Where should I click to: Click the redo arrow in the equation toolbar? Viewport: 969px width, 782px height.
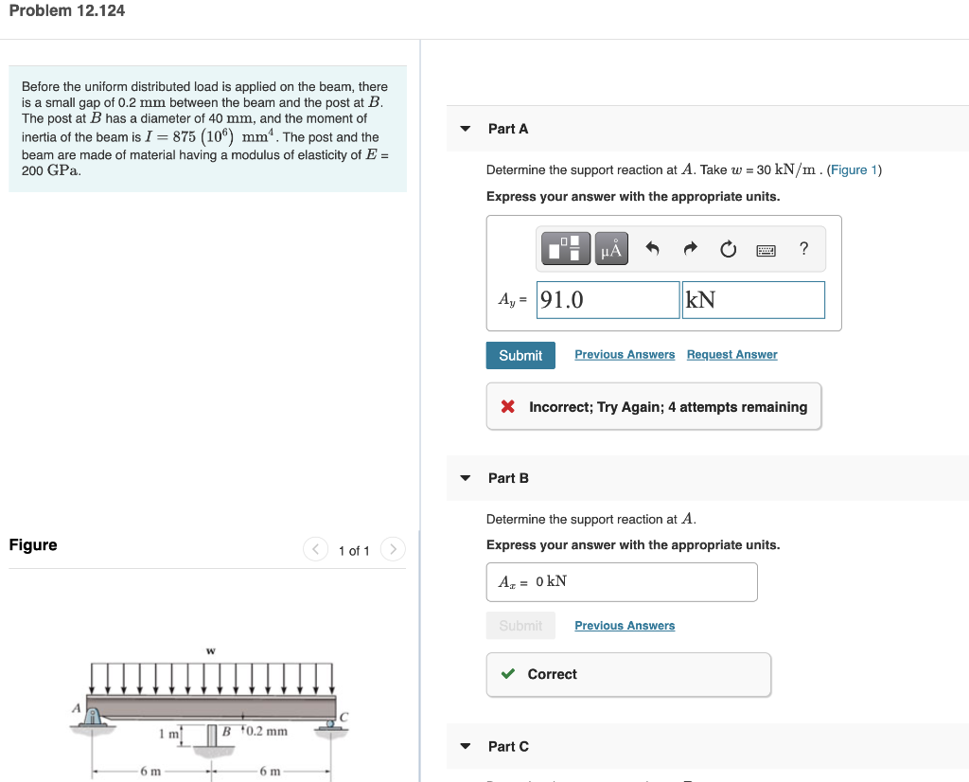pyautogui.click(x=690, y=248)
